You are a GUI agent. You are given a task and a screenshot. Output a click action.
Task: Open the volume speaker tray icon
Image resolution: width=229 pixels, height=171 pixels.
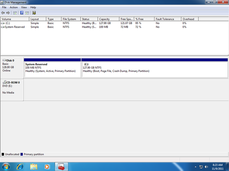[x=206, y=167]
